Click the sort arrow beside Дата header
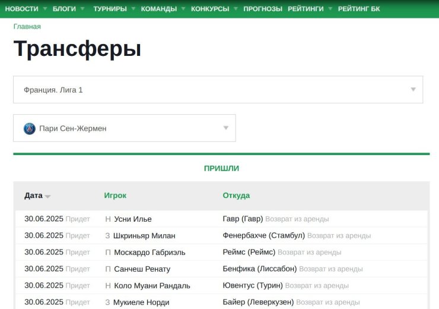The width and height of the screenshot is (439, 309). pyautogui.click(x=47, y=197)
